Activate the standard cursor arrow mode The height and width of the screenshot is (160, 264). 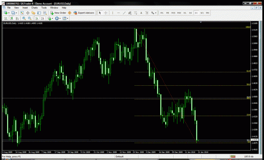click(100, 13)
